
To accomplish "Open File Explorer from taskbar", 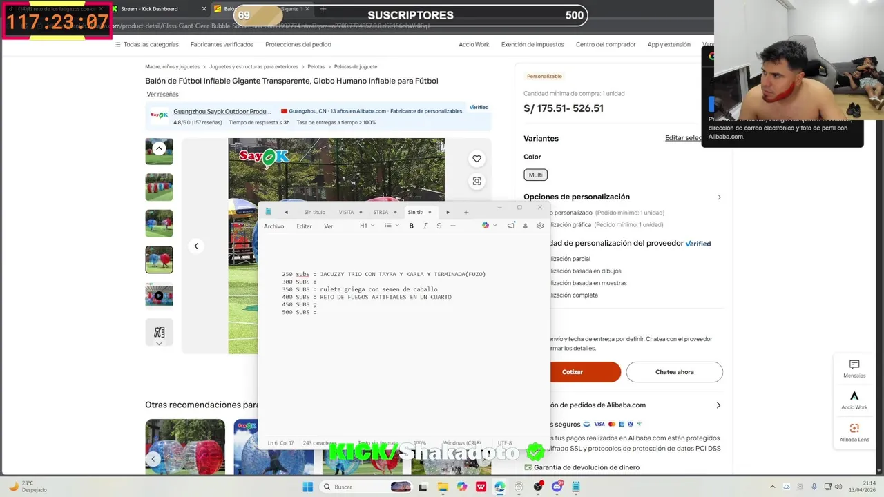I will click(443, 487).
